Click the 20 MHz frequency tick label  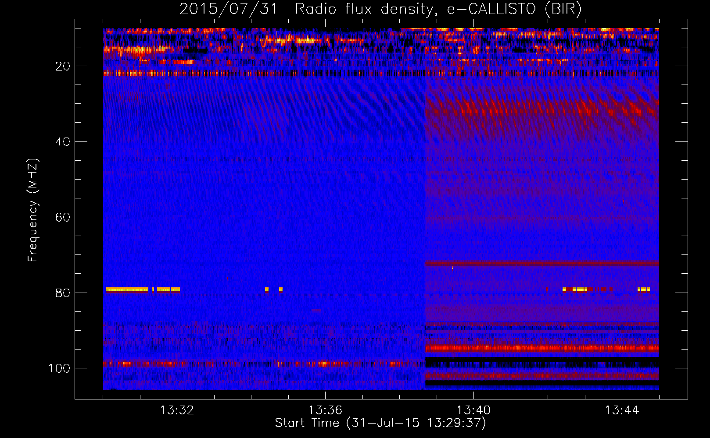pyautogui.click(x=63, y=66)
